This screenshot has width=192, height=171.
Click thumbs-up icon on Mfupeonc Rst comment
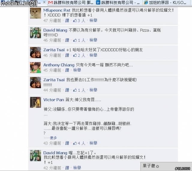pos(75,21)
